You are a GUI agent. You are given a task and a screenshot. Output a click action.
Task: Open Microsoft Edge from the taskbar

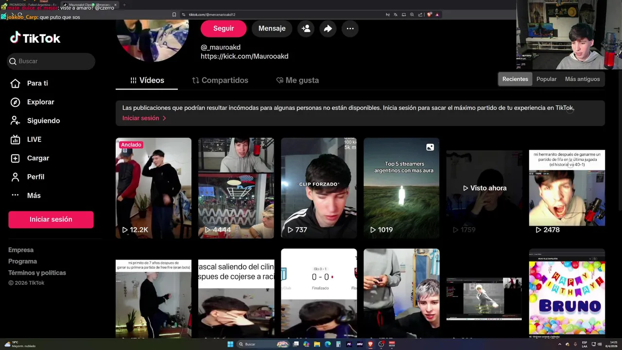click(x=328, y=344)
